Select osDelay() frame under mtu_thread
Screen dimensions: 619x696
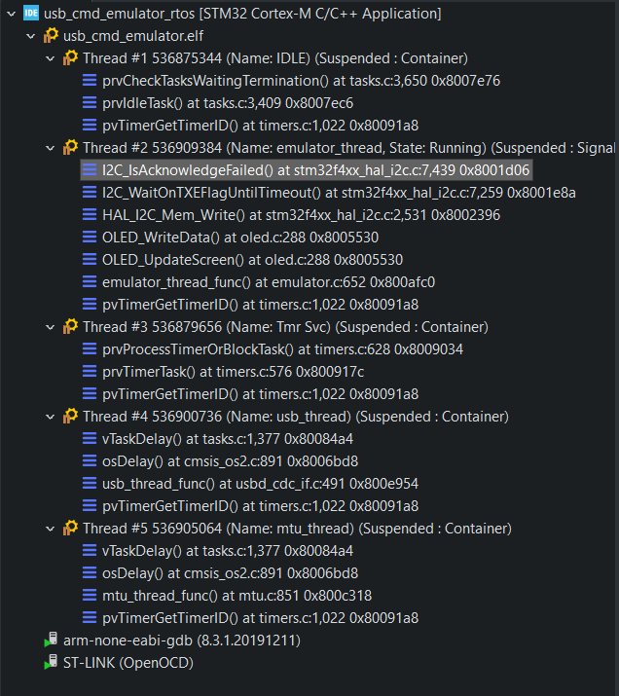pos(230,573)
